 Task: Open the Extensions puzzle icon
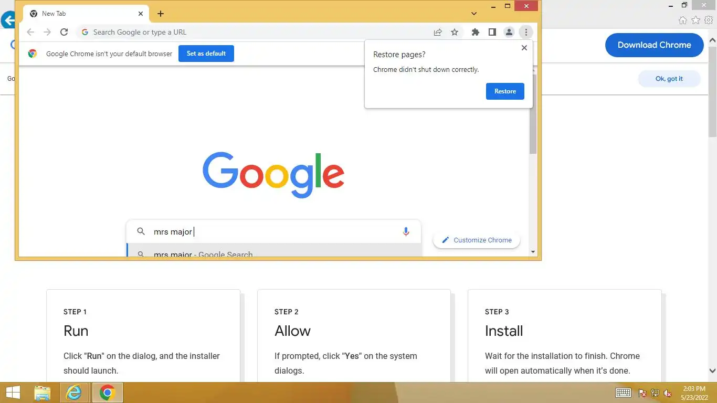[476, 32]
